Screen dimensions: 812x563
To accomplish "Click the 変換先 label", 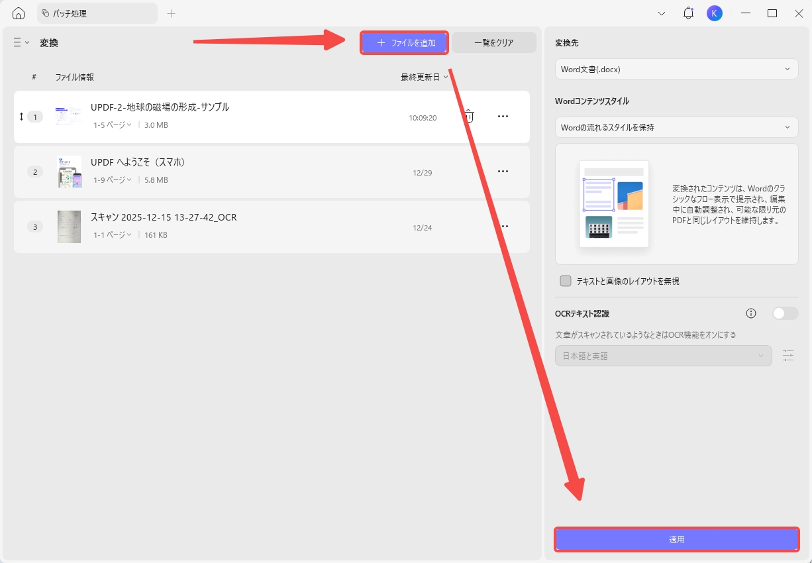I will [567, 42].
